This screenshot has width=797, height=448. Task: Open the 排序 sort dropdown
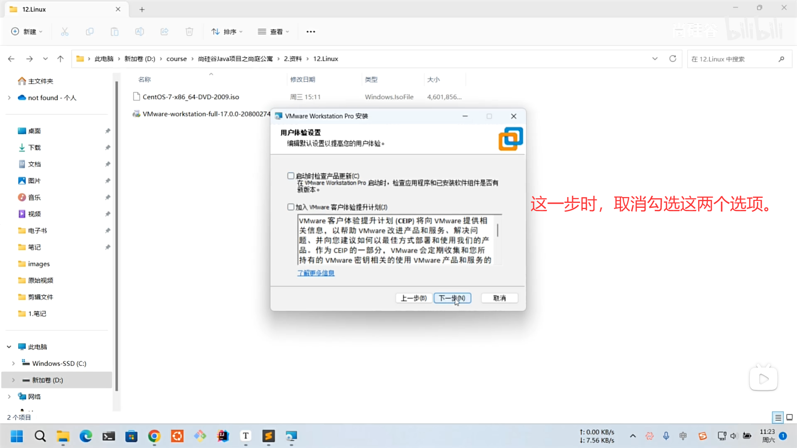227,32
